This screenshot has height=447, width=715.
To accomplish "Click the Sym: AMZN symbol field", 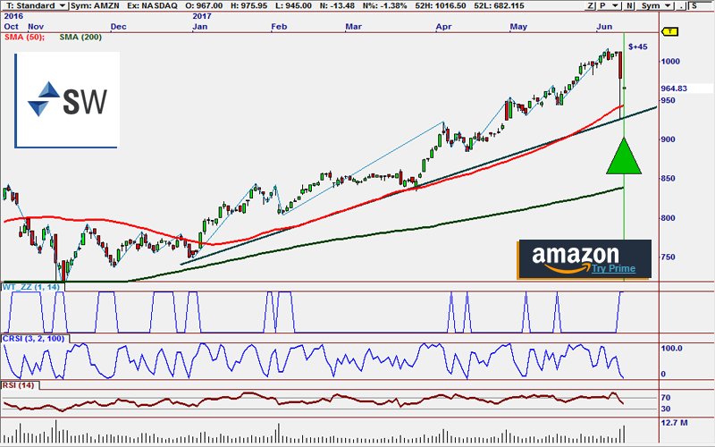I will pos(95,5).
